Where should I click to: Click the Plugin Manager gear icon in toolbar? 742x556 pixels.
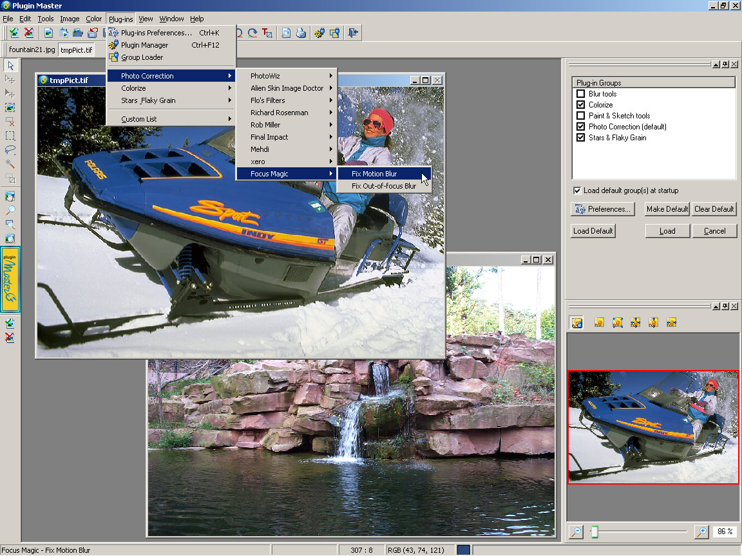coord(320,33)
